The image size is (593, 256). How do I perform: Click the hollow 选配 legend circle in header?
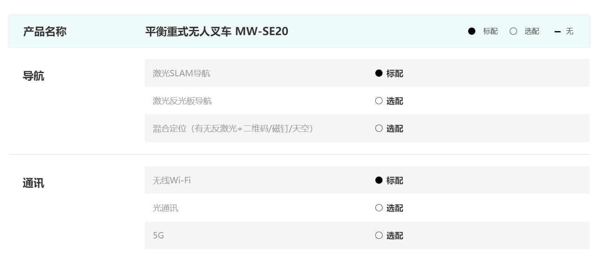513,32
